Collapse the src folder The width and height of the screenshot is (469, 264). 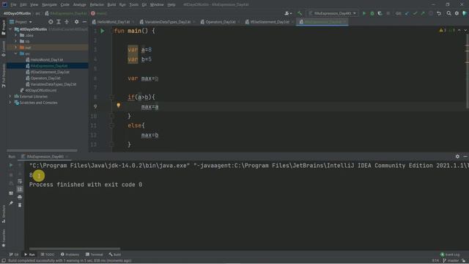coord(16,54)
